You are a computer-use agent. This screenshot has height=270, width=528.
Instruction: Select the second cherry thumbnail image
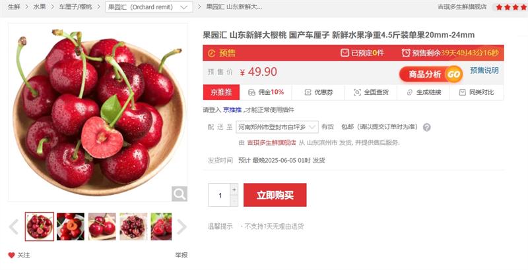click(71, 227)
